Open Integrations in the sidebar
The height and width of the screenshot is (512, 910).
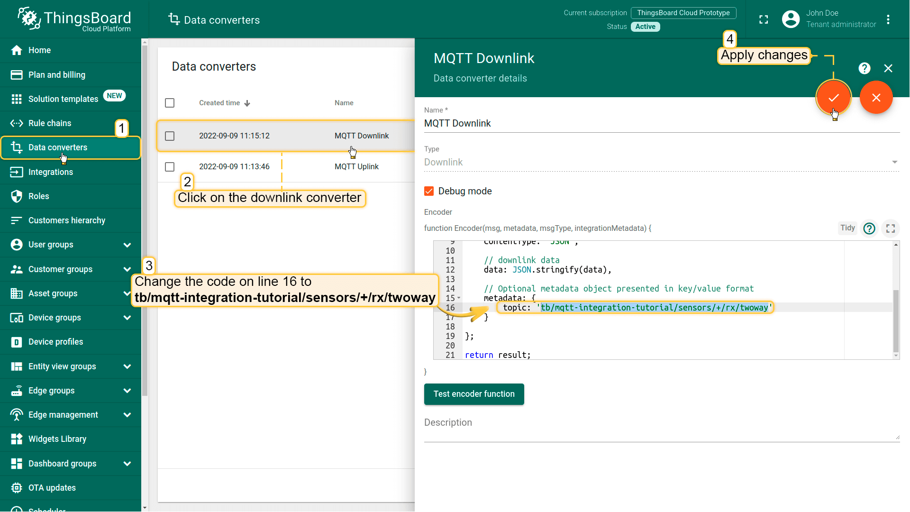(51, 172)
